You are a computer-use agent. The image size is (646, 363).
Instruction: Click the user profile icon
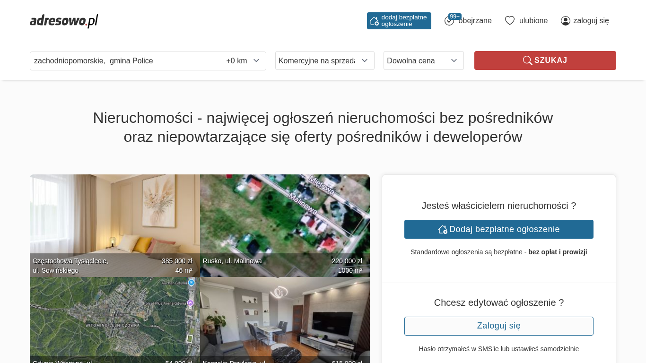tap(565, 21)
